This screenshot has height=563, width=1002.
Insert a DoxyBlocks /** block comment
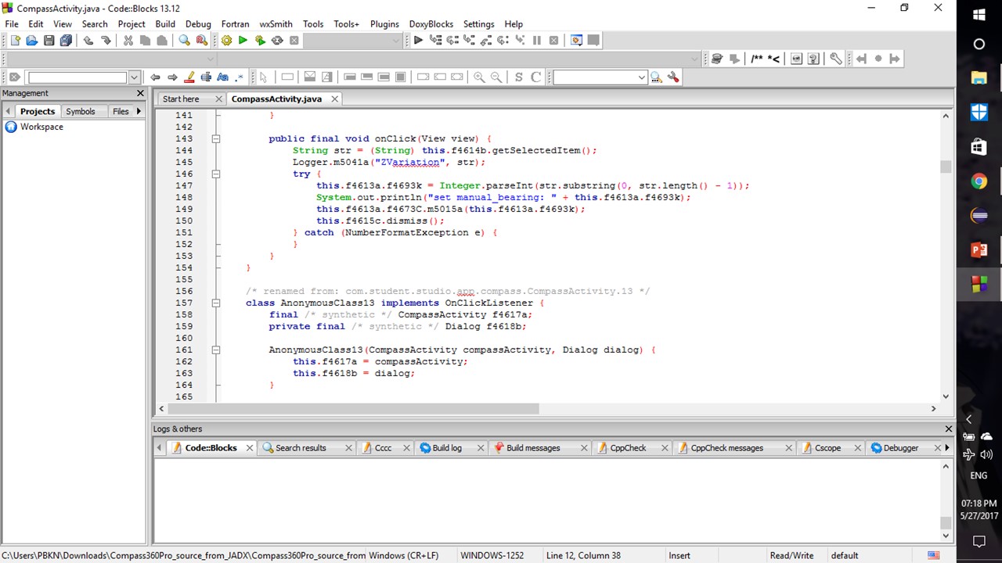pyautogui.click(x=756, y=59)
